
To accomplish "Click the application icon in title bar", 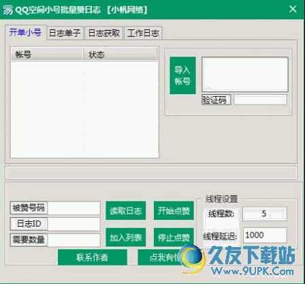I will click(x=8, y=10).
